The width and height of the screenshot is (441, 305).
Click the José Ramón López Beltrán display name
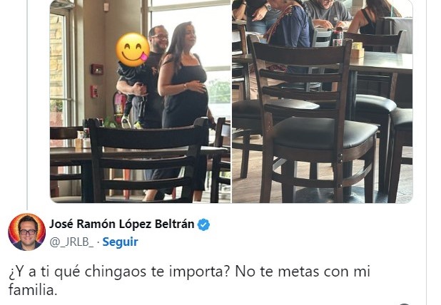(122, 224)
